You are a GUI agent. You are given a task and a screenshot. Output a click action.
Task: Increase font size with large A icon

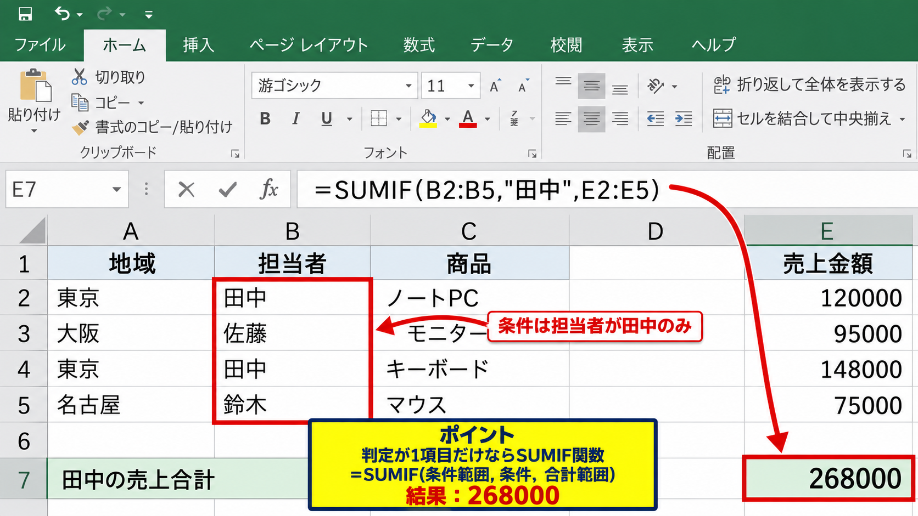pos(495,85)
